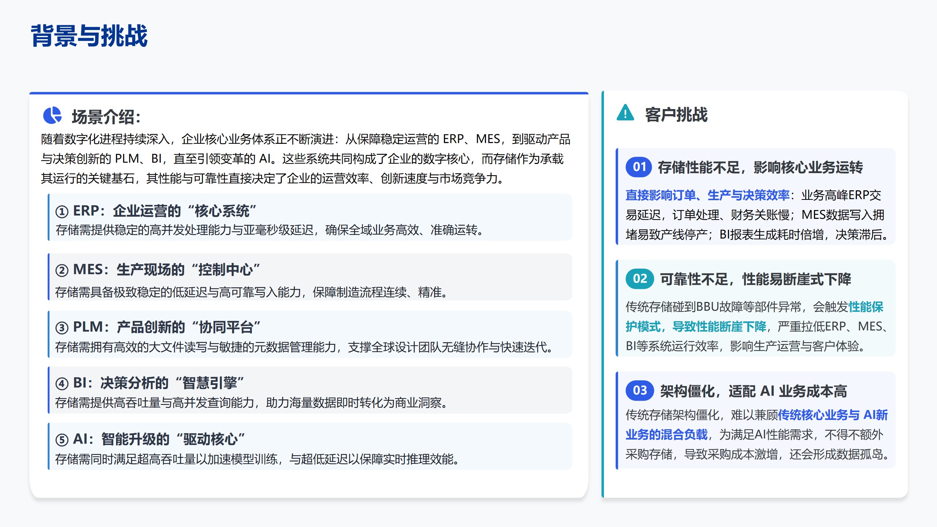Click the line 易延迟，订单处理、财务关账慢

pos(755,214)
